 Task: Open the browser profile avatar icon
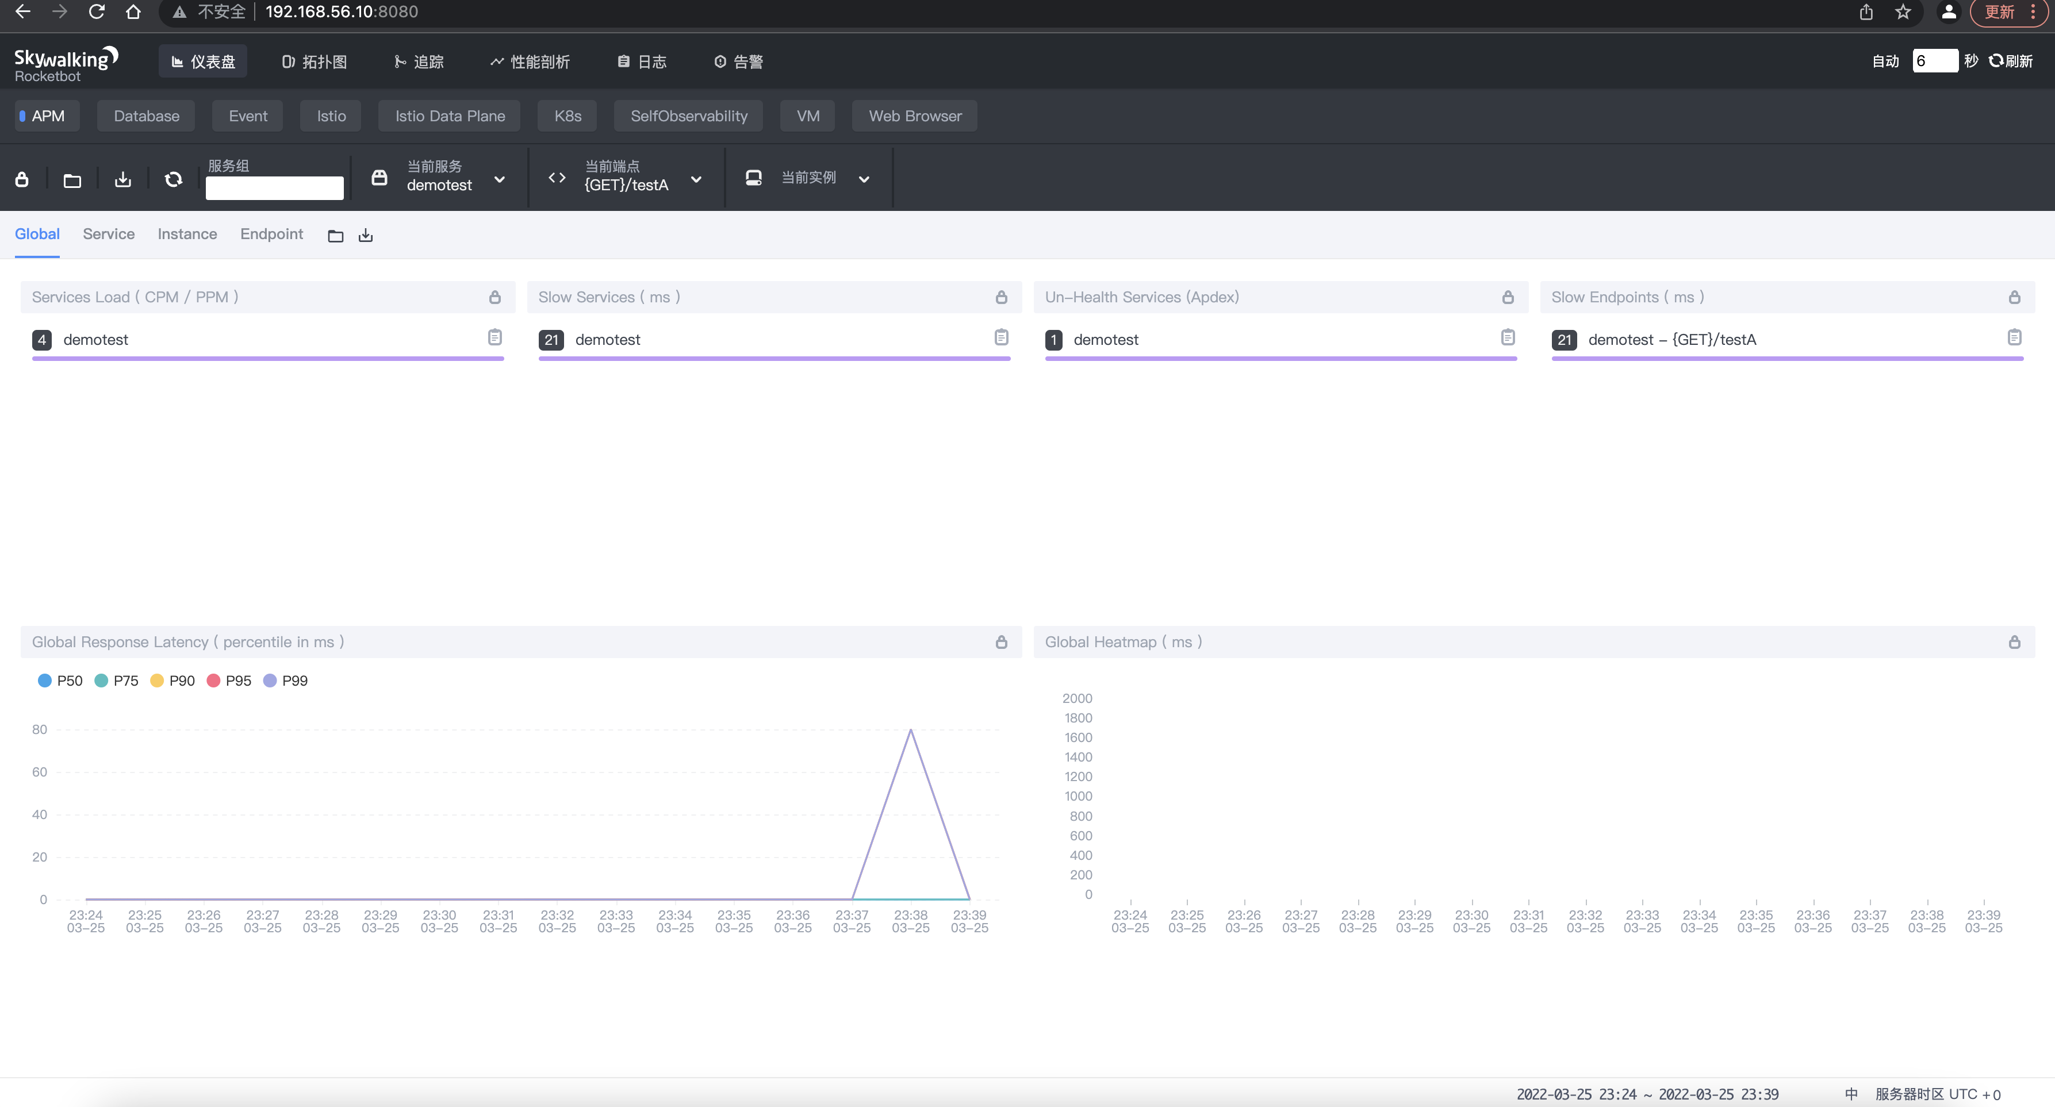click(x=1948, y=12)
